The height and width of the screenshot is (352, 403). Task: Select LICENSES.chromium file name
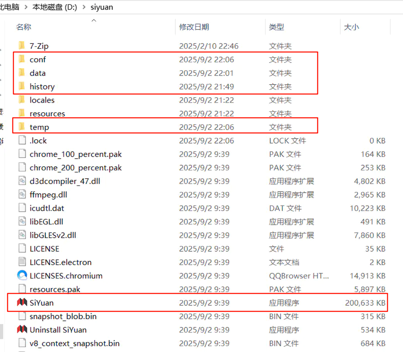[66, 276]
